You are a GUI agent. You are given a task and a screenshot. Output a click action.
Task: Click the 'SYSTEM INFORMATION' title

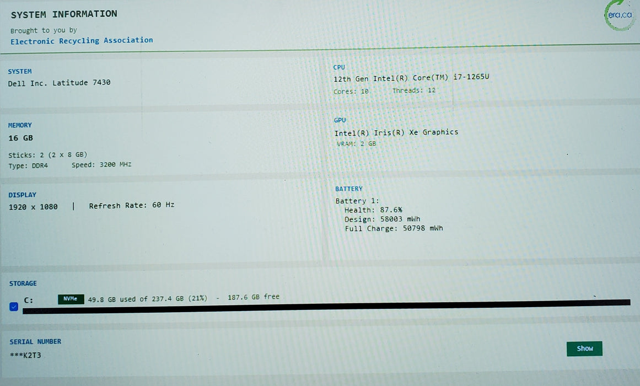tap(64, 14)
